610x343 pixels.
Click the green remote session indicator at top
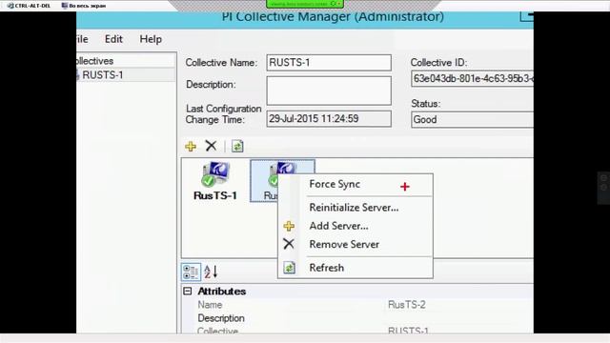pos(305,4)
